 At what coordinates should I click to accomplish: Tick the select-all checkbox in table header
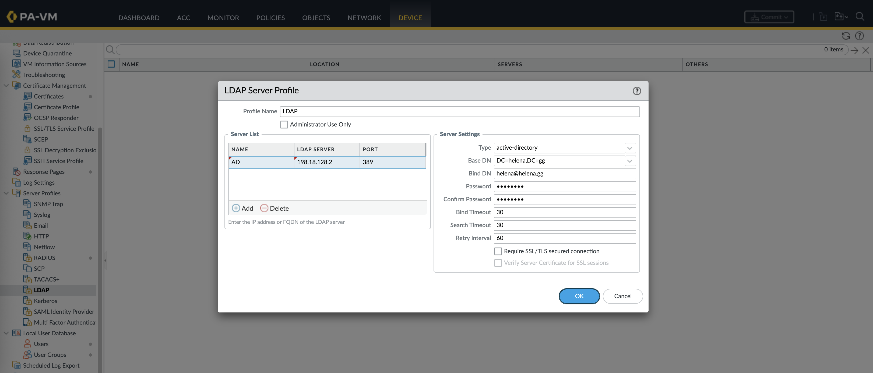coord(111,64)
